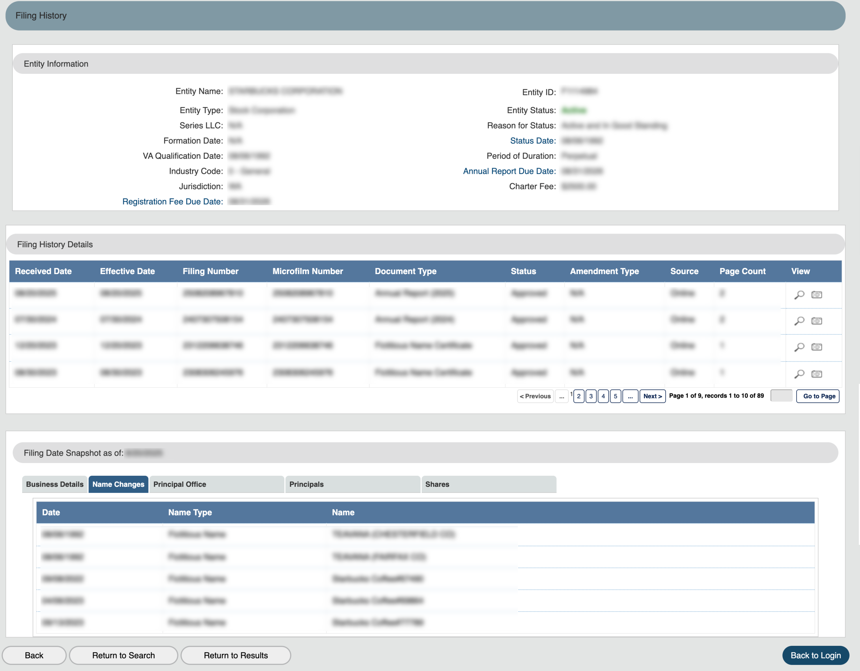Open camera image icon in first filing row
The image size is (860, 671).
click(x=817, y=295)
